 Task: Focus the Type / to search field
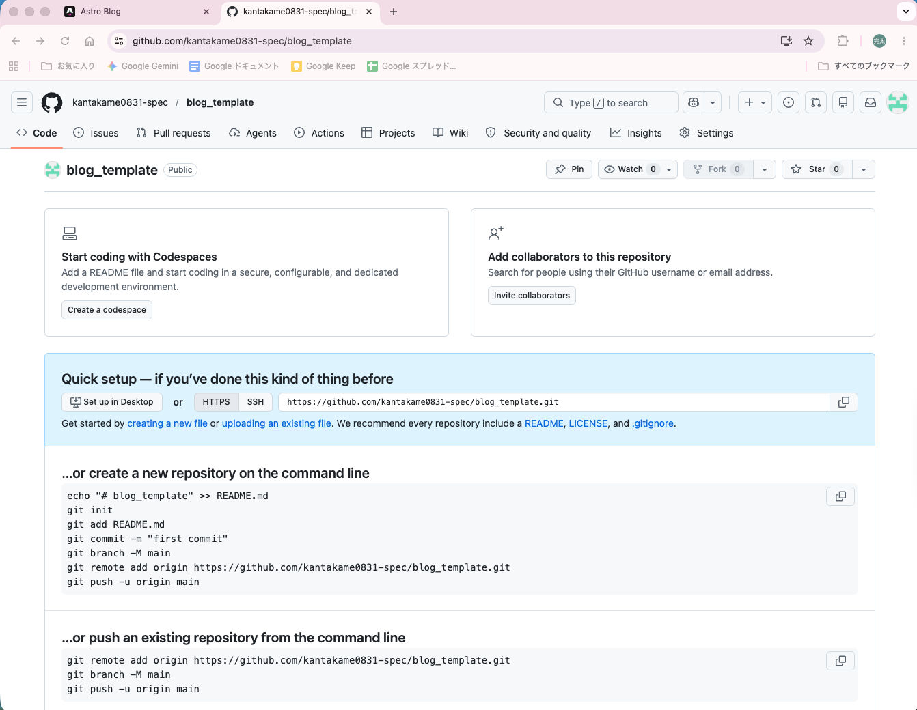coord(611,102)
